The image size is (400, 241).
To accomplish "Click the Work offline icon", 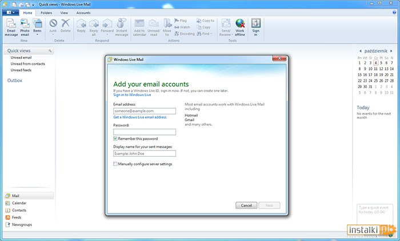I will click(x=240, y=27).
